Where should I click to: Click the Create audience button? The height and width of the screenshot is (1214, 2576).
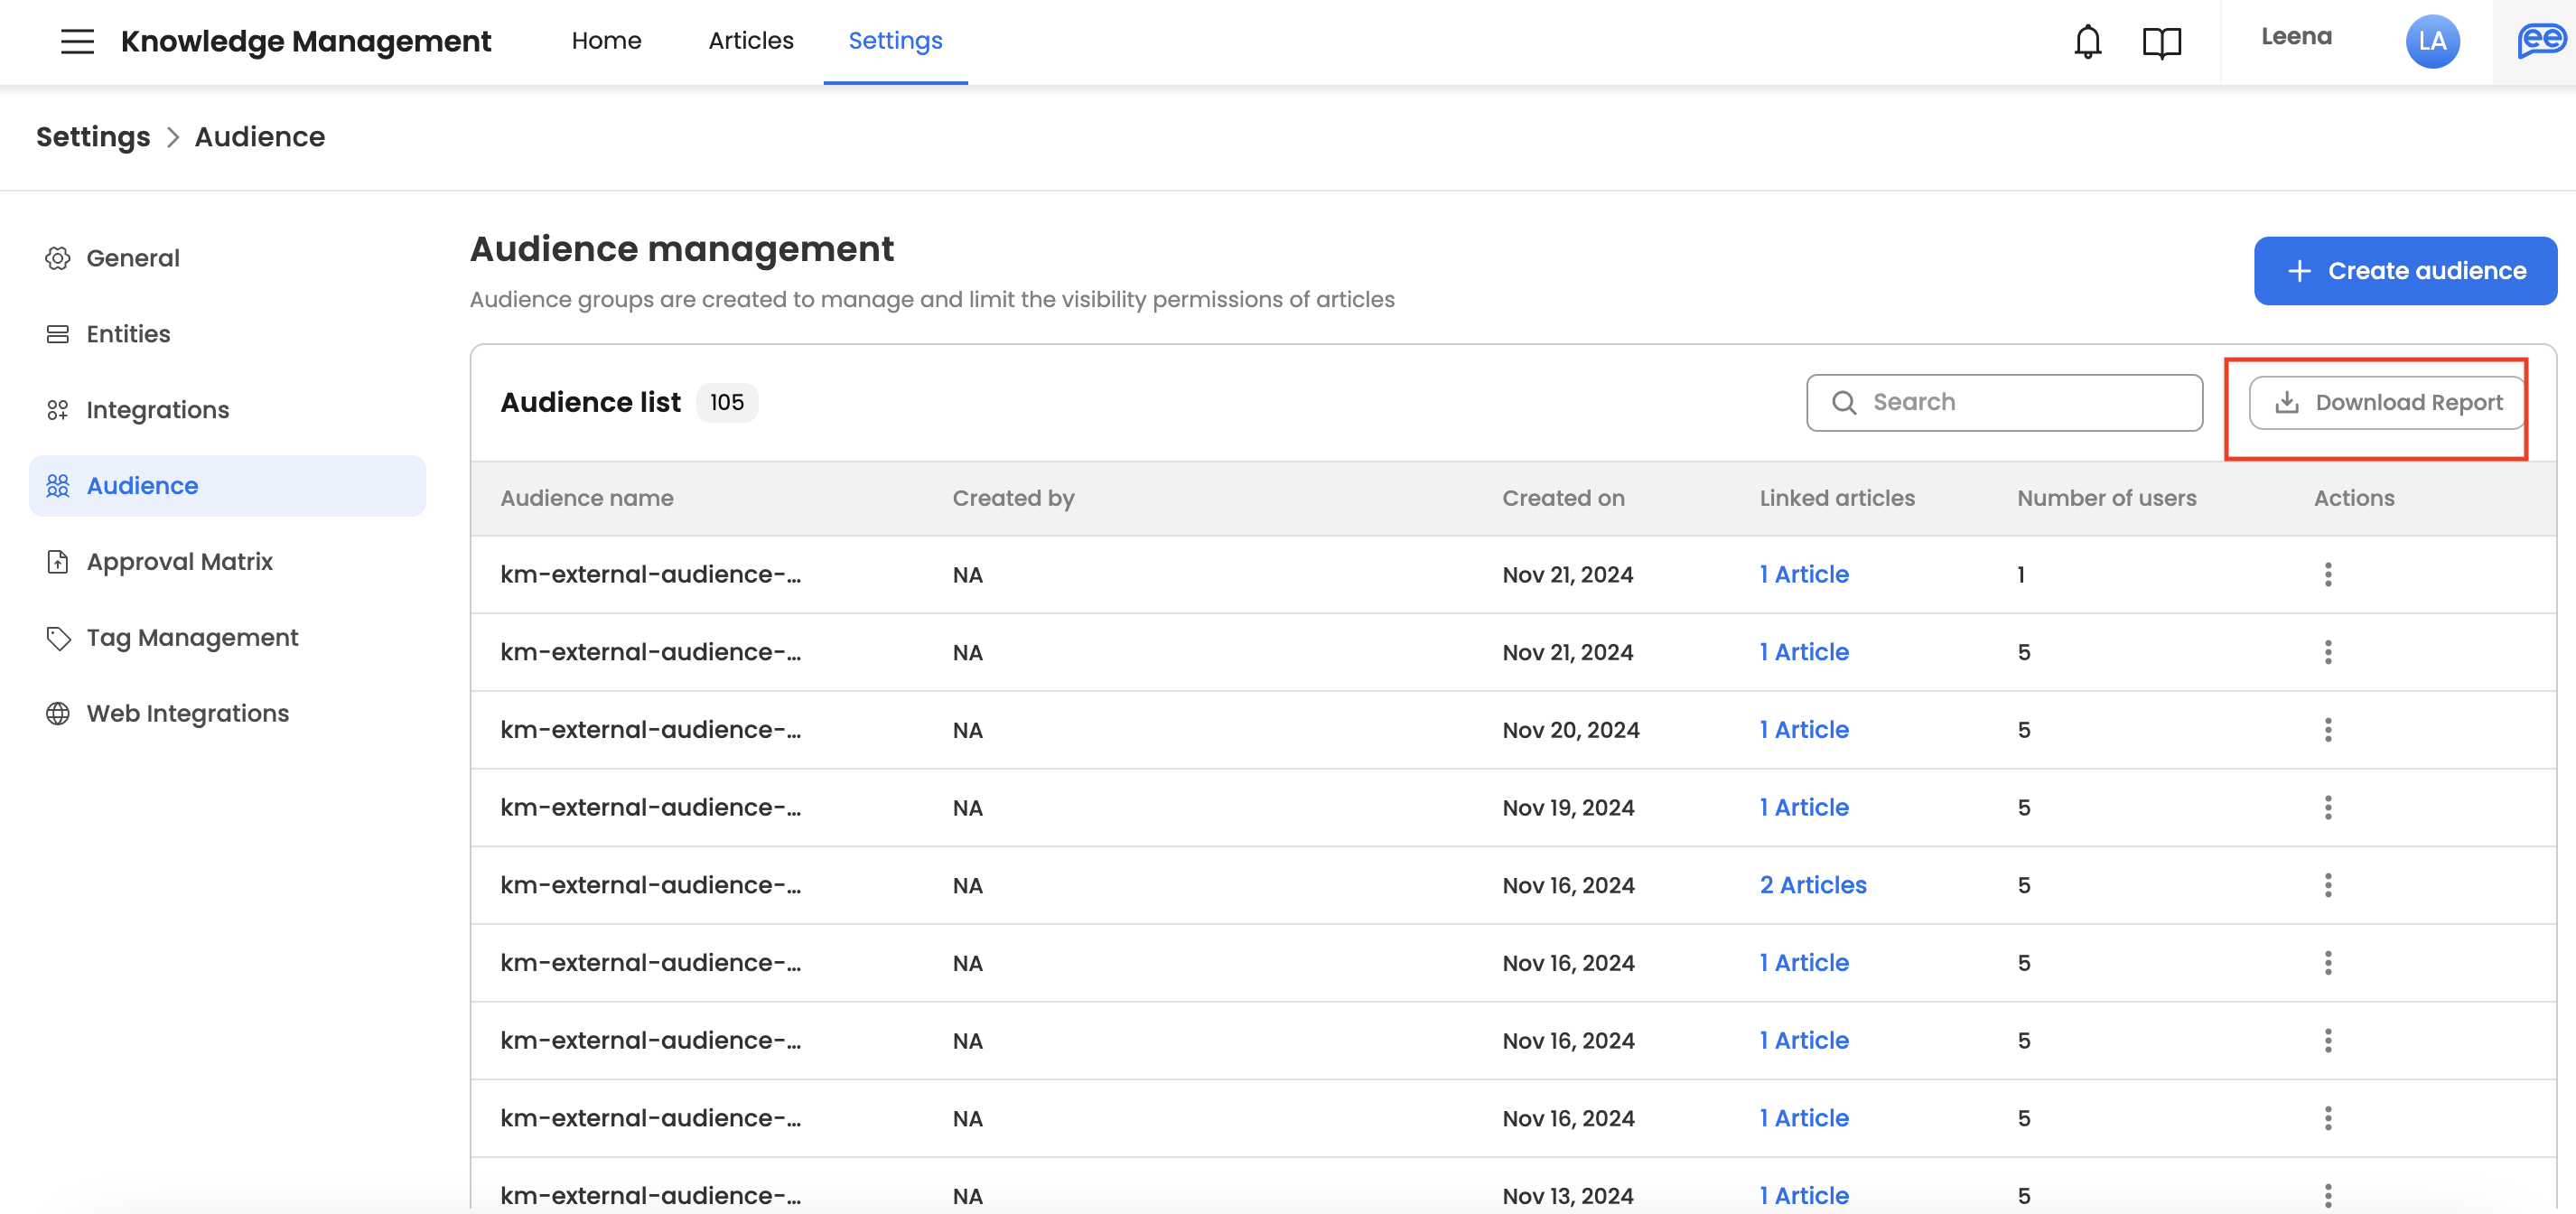click(2405, 271)
